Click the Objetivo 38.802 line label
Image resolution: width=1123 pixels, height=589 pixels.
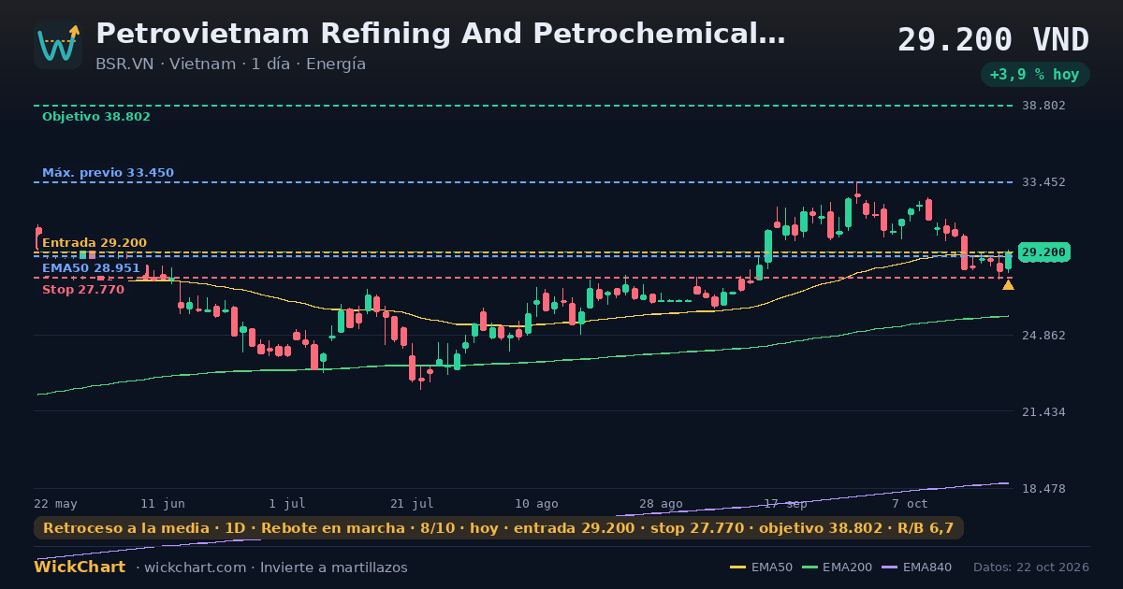(x=96, y=117)
